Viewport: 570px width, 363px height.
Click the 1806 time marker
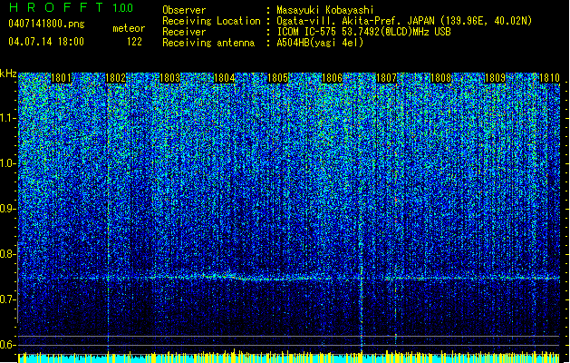[x=333, y=78]
